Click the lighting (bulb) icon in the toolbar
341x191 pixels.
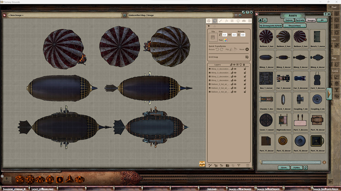point(238,21)
